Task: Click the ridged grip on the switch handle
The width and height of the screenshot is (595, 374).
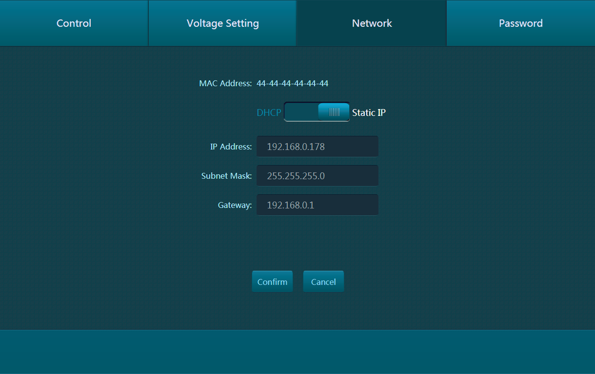Action: click(x=334, y=112)
